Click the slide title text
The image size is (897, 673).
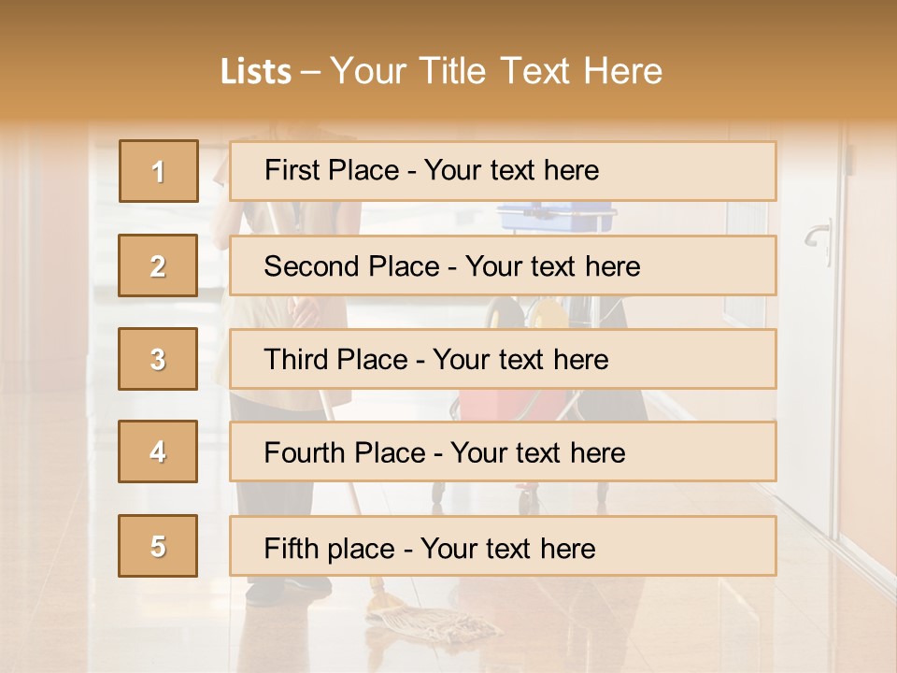(x=441, y=71)
